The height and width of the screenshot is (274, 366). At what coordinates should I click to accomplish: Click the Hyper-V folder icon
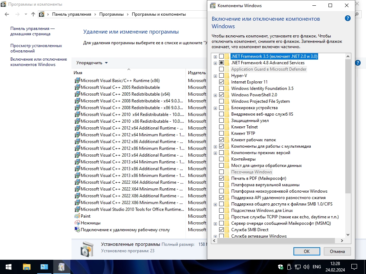pyautogui.click(x=227, y=76)
